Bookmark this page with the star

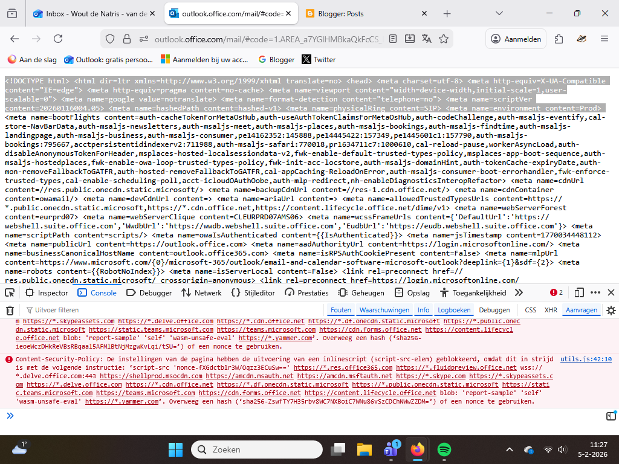coord(444,39)
